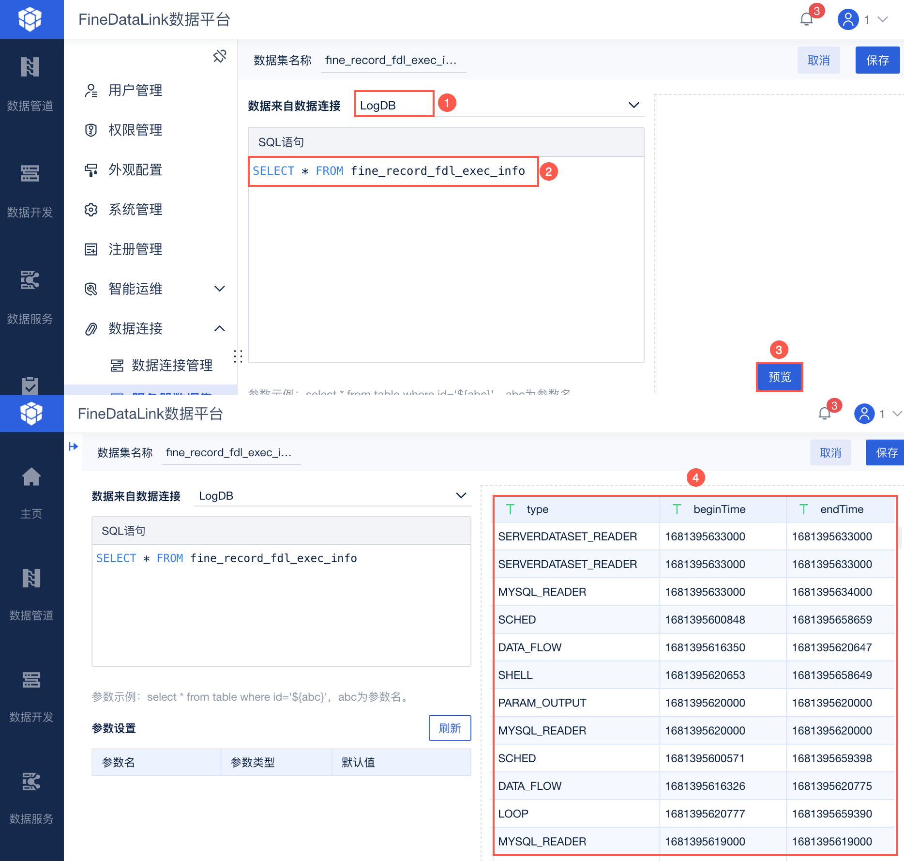904x861 pixels.
Task: Expand the 智能运维 submenu chevron
Action: (x=220, y=289)
